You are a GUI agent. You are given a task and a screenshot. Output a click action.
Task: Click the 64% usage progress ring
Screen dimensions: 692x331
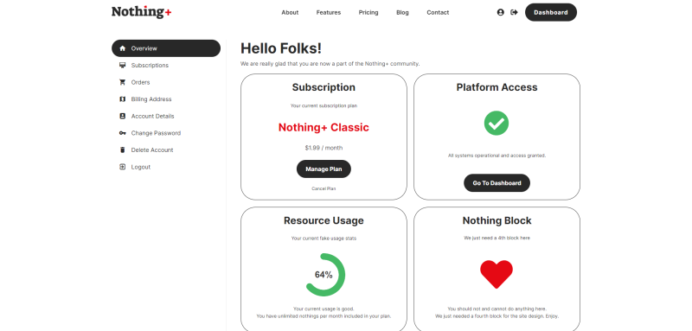pos(325,275)
